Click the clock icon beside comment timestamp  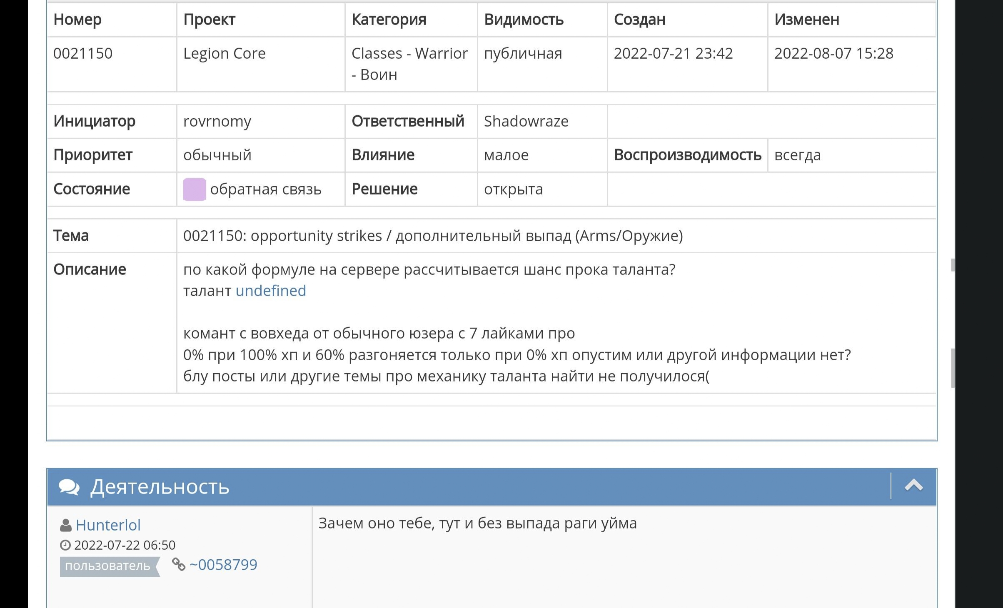tap(65, 545)
